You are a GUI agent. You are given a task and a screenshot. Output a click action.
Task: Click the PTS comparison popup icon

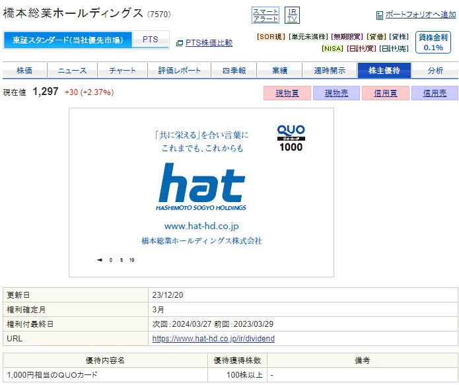[179, 43]
